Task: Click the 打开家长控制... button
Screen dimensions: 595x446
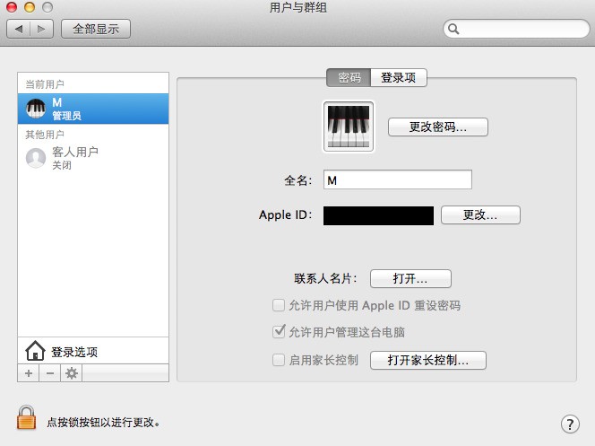Action: [428, 360]
